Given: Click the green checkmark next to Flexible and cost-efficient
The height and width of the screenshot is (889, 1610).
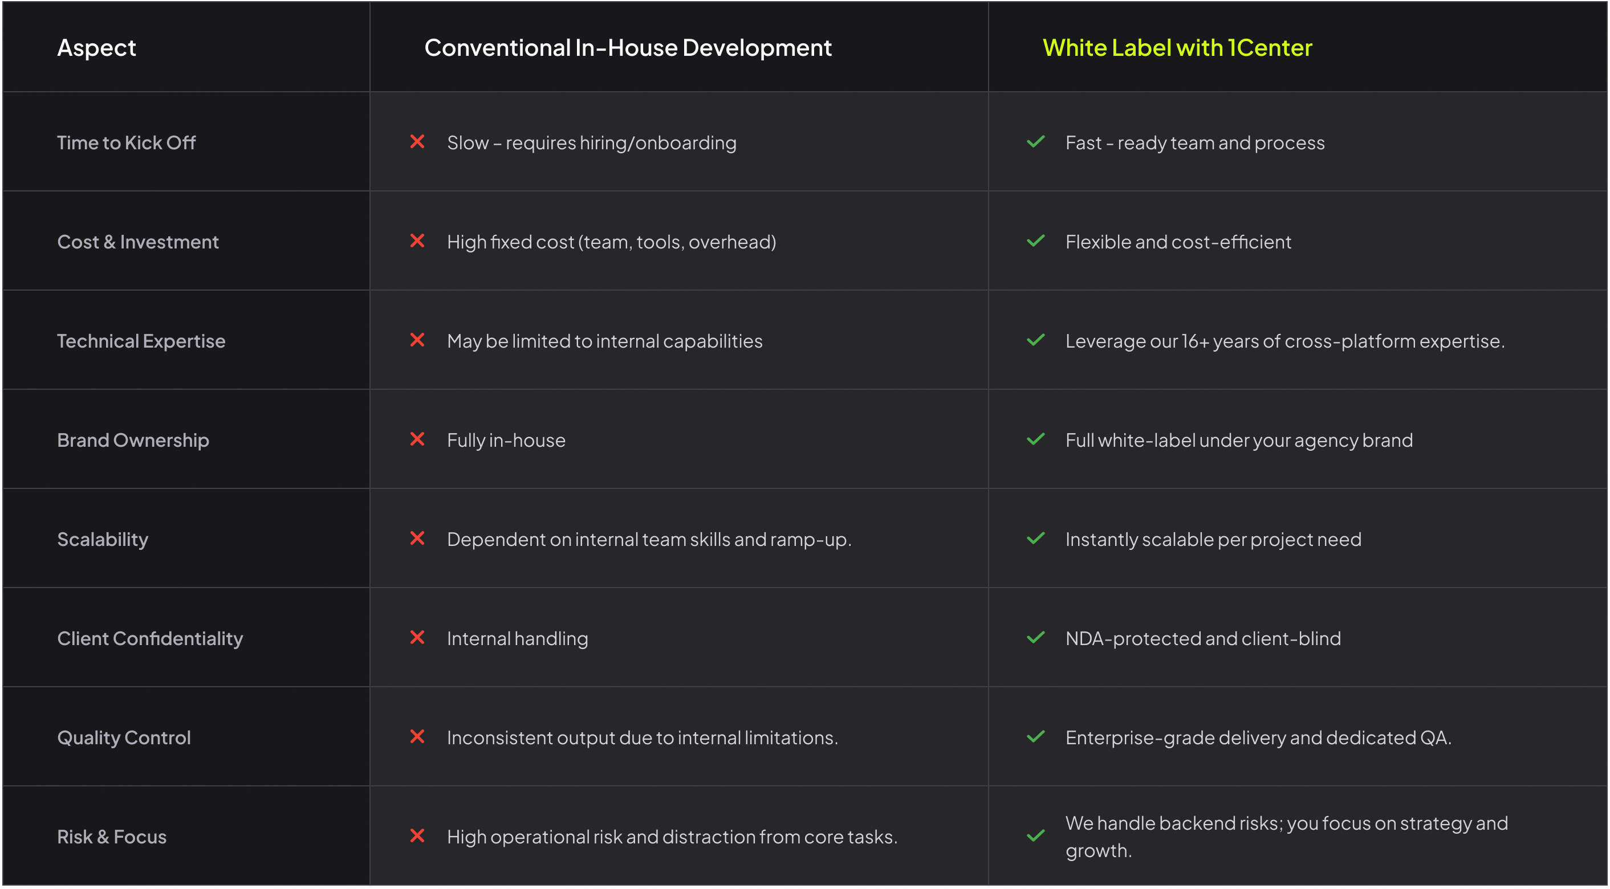Looking at the screenshot, I should tap(1036, 240).
